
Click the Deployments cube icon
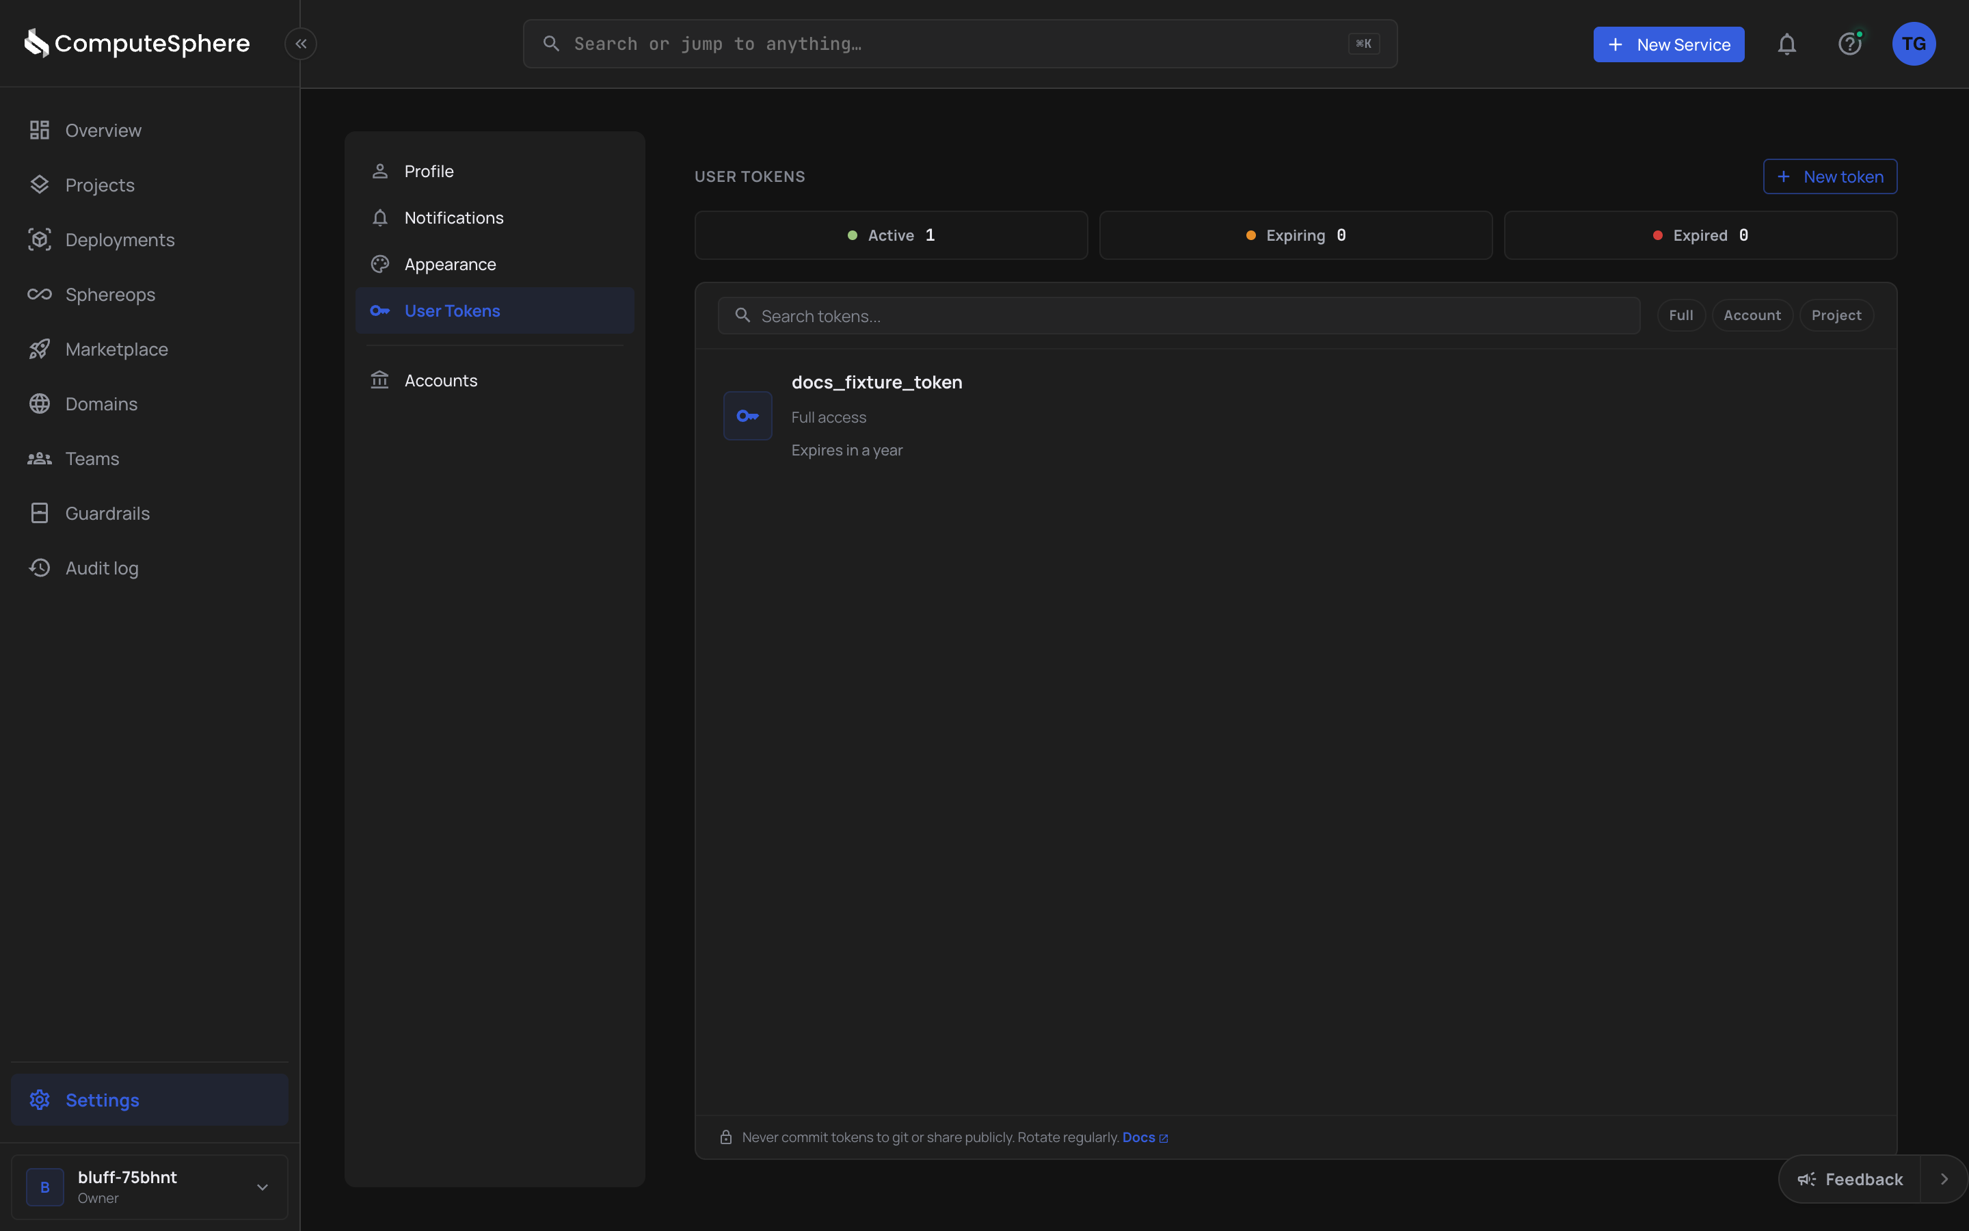(x=40, y=239)
